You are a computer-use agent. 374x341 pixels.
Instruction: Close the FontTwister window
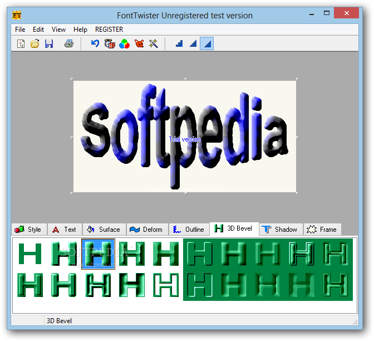(x=346, y=13)
